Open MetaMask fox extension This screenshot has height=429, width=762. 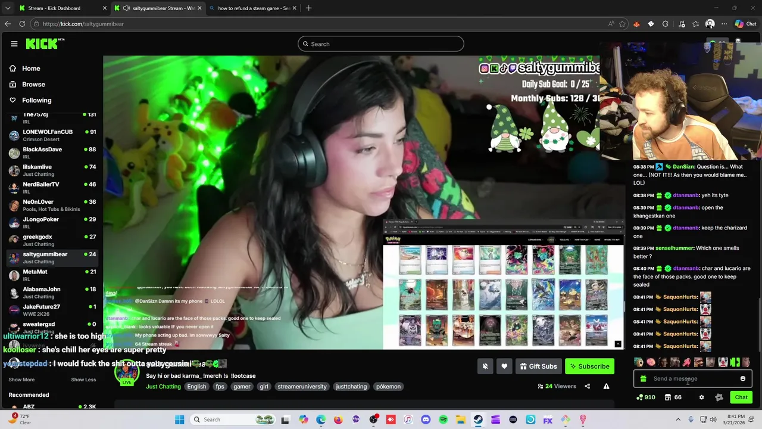point(636,24)
